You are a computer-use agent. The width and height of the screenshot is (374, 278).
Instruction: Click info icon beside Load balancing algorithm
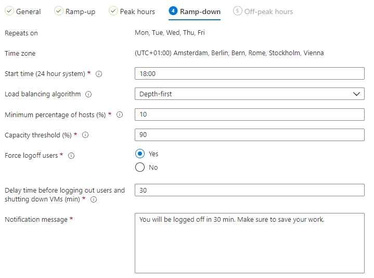click(x=88, y=94)
